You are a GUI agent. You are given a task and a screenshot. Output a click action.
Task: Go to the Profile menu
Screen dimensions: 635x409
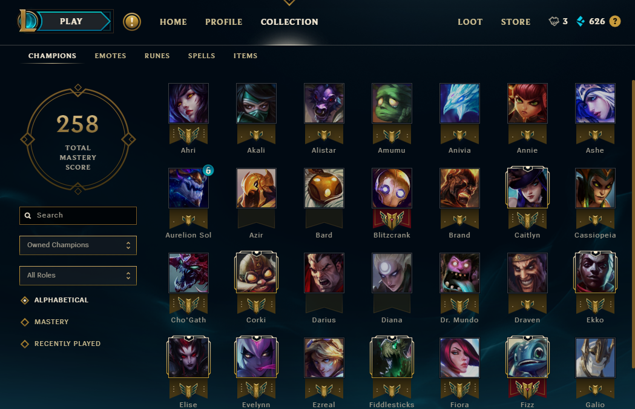pyautogui.click(x=223, y=22)
